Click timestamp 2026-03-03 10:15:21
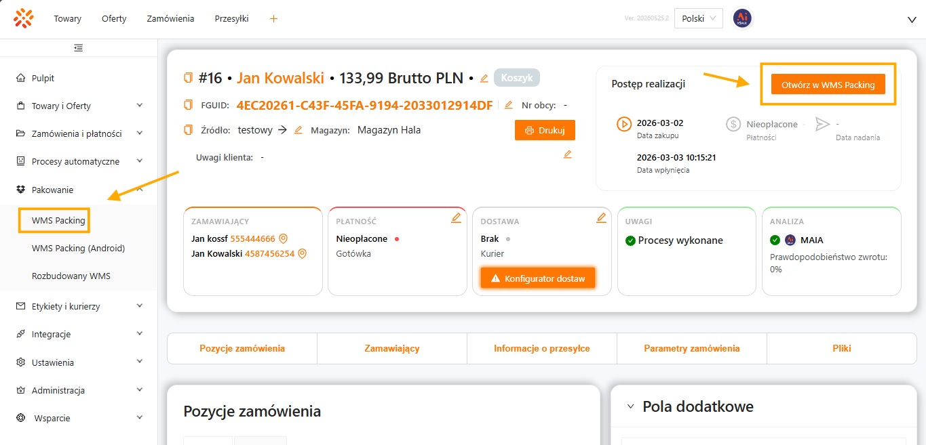Viewport: 926px width, 445px height. click(x=676, y=157)
